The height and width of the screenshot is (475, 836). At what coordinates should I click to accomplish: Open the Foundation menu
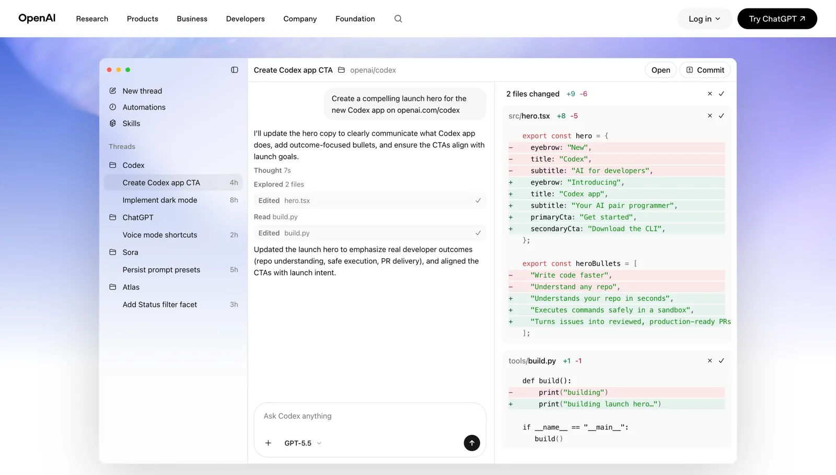(355, 19)
